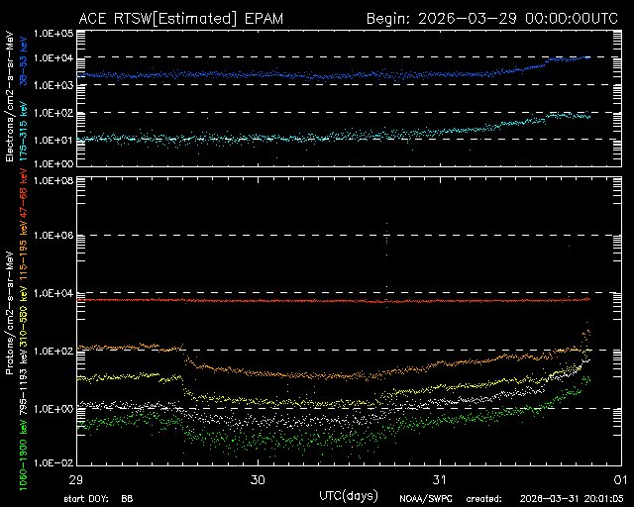Click the "Electrons/cm2-s-sr-MeV" vertical axis title
Screen dimensions: 634x507
tap(9, 97)
